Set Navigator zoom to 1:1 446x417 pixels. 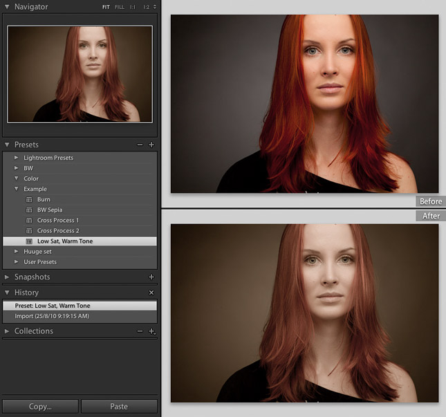click(x=133, y=7)
